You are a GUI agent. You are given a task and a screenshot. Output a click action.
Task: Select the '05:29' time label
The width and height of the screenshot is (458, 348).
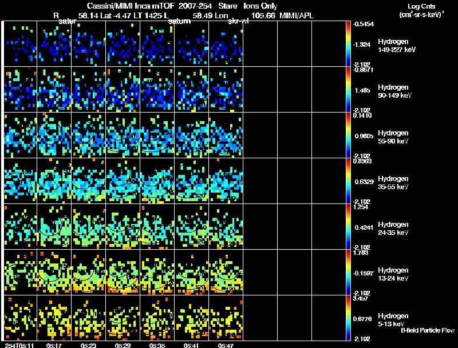click(123, 345)
